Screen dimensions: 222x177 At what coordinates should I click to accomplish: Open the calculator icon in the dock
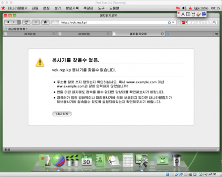128,160
